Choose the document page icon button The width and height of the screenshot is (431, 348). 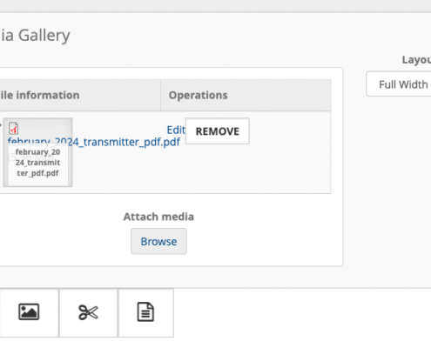pos(145,312)
